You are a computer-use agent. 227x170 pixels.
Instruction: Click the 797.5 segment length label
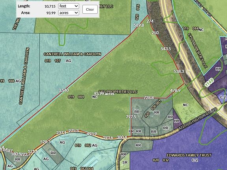[x=131, y=116]
